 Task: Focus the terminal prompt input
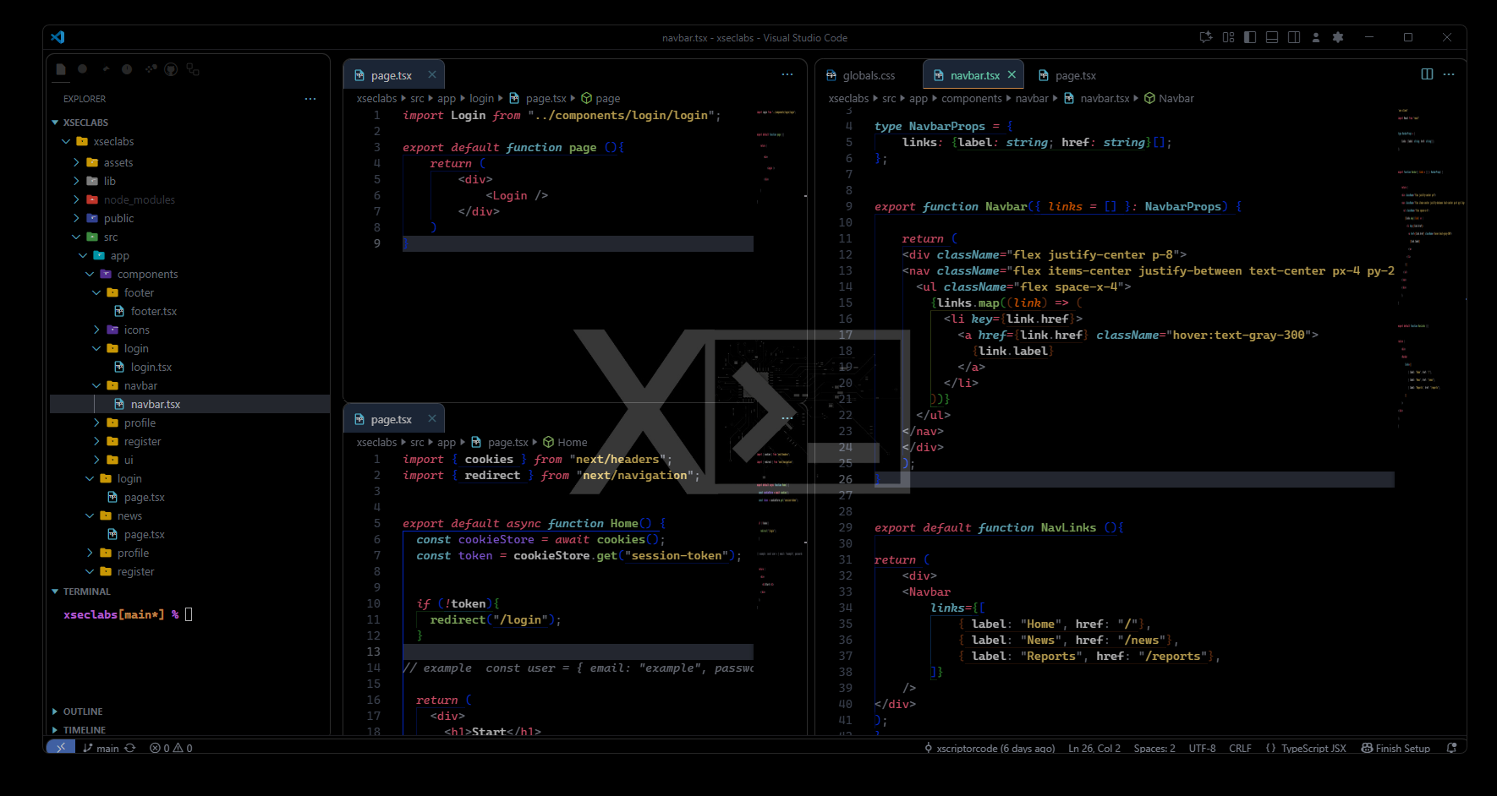[189, 614]
